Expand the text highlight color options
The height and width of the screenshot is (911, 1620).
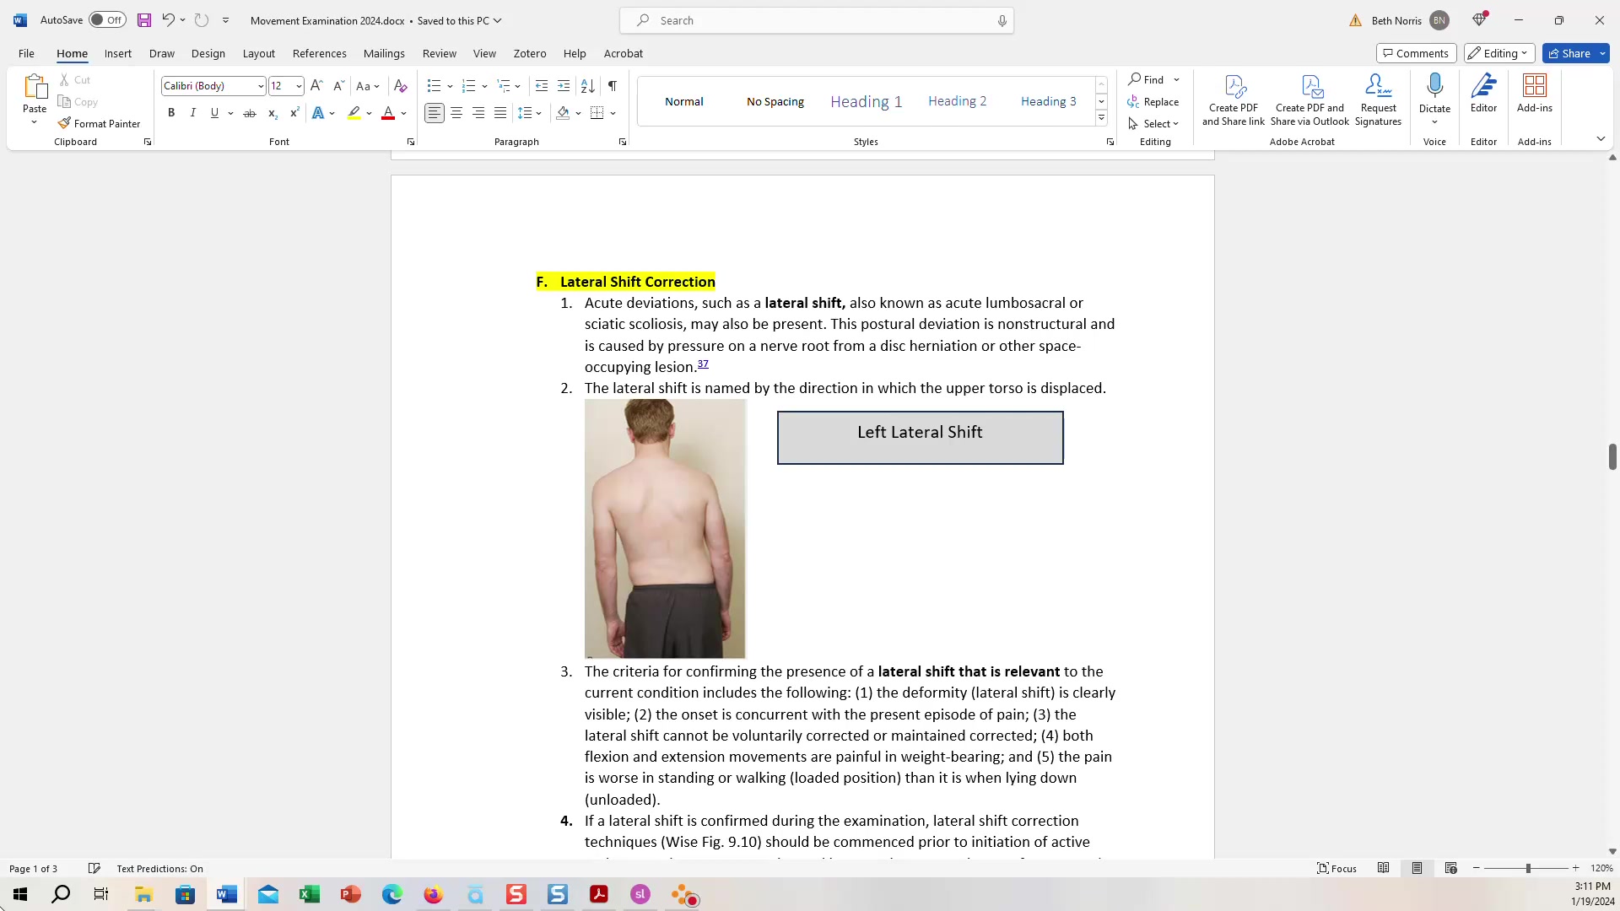pos(368,113)
